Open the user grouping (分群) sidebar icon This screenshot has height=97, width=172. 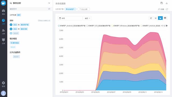(x=3, y=30)
